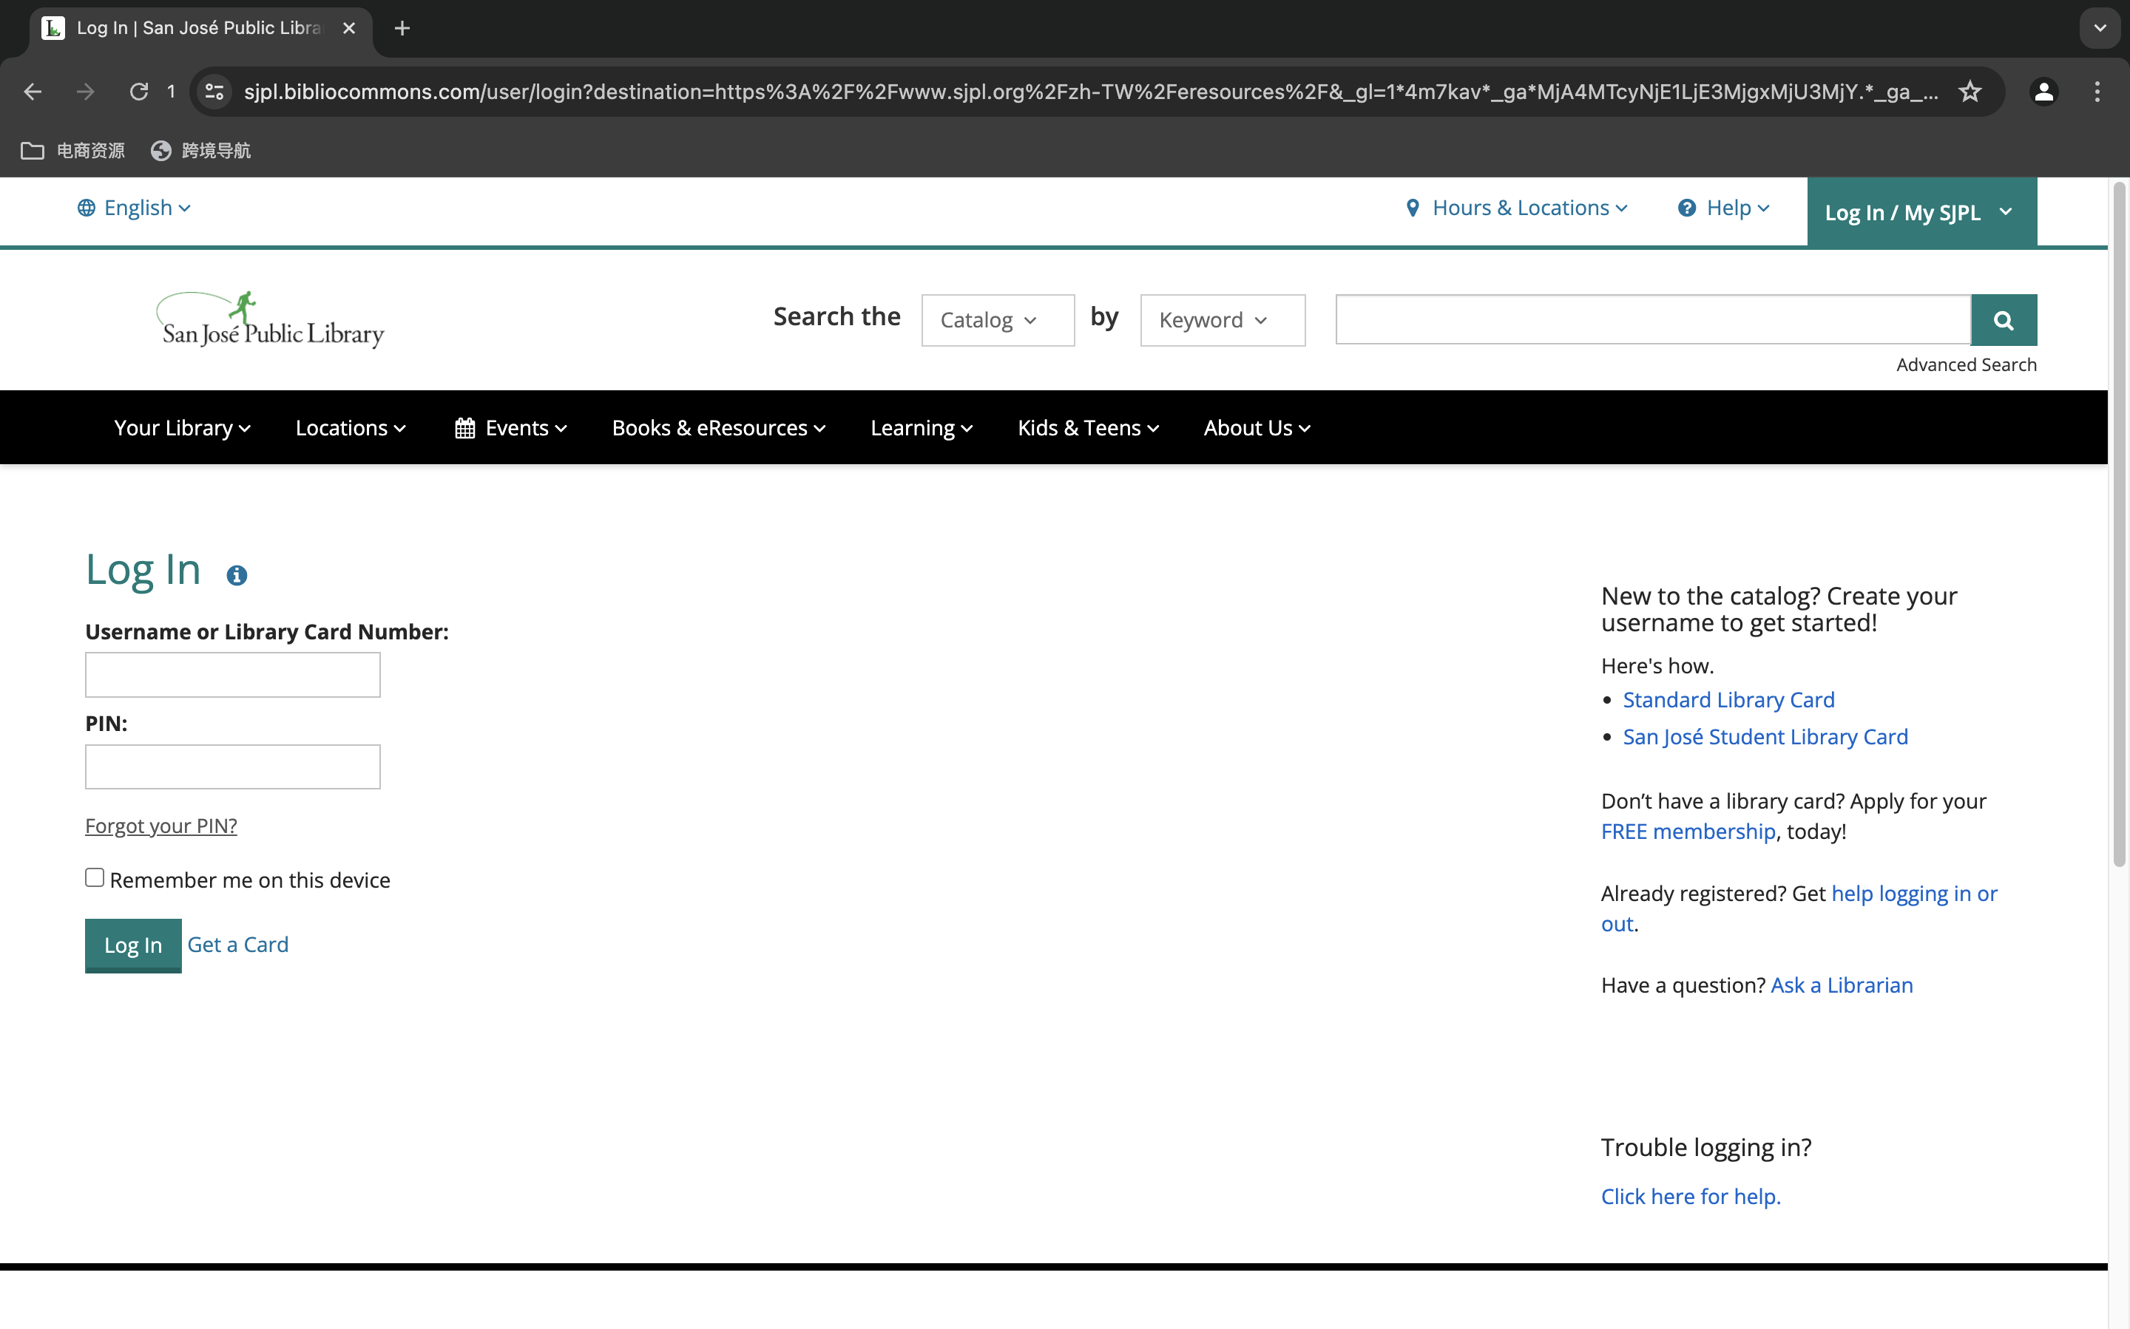Open Chrome three-dot menu

[x=2097, y=92]
